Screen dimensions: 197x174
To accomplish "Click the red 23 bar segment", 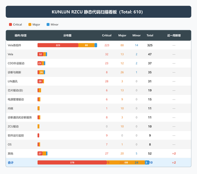I will point(39,63).
